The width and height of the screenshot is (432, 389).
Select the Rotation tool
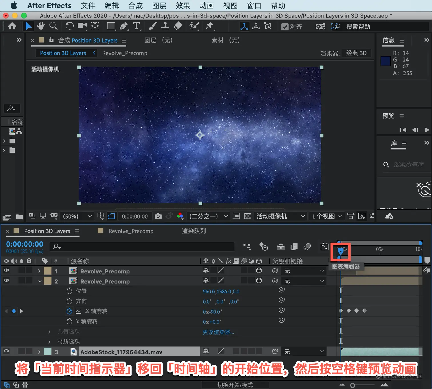[x=69, y=26]
